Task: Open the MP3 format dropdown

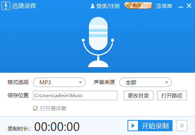Action: click(x=59, y=82)
